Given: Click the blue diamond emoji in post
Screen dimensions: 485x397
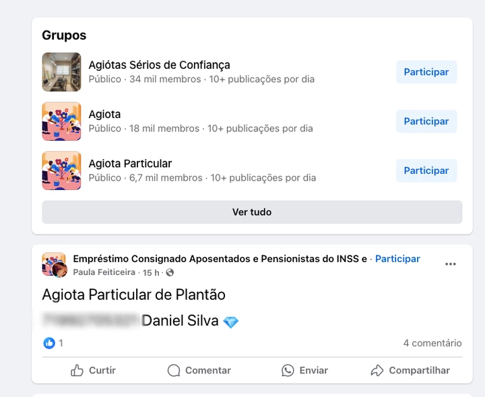Looking at the screenshot, I should 231,322.
